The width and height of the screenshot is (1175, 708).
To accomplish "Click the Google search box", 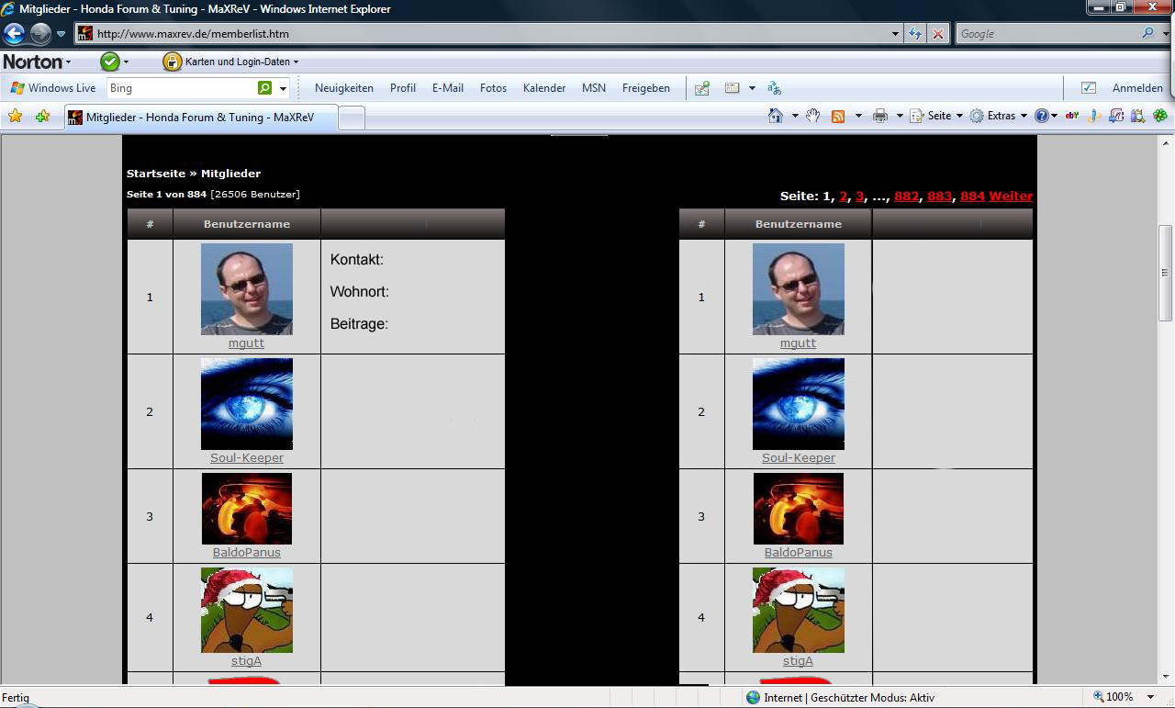I will pos(1046,34).
